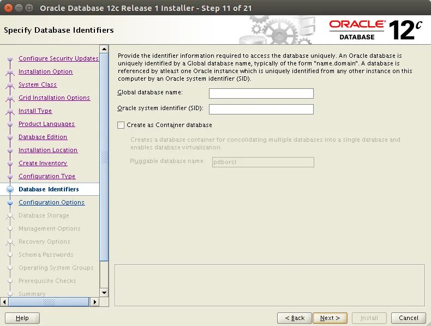Click the Recovery Options step text
431x326 pixels.
click(x=44, y=242)
